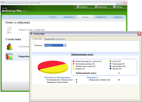Click the Неизвестные угрозы (2) text
Image resolution: width=142 pixels, height=102 pixels.
85,66
